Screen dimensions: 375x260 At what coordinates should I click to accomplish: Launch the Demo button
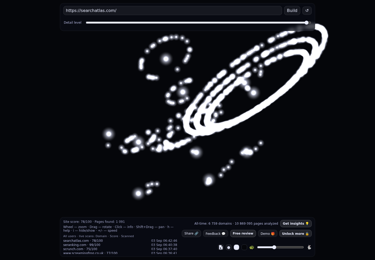click(x=268, y=233)
